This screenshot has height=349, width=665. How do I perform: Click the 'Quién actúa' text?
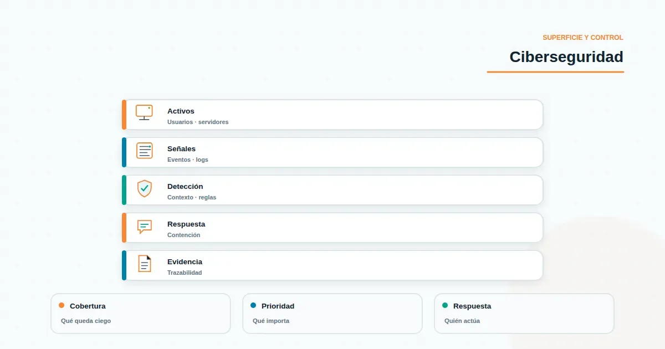[462, 321]
